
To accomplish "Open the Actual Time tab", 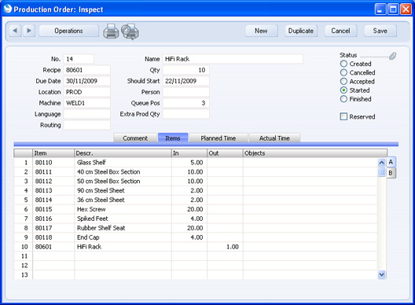I will 274,138.
